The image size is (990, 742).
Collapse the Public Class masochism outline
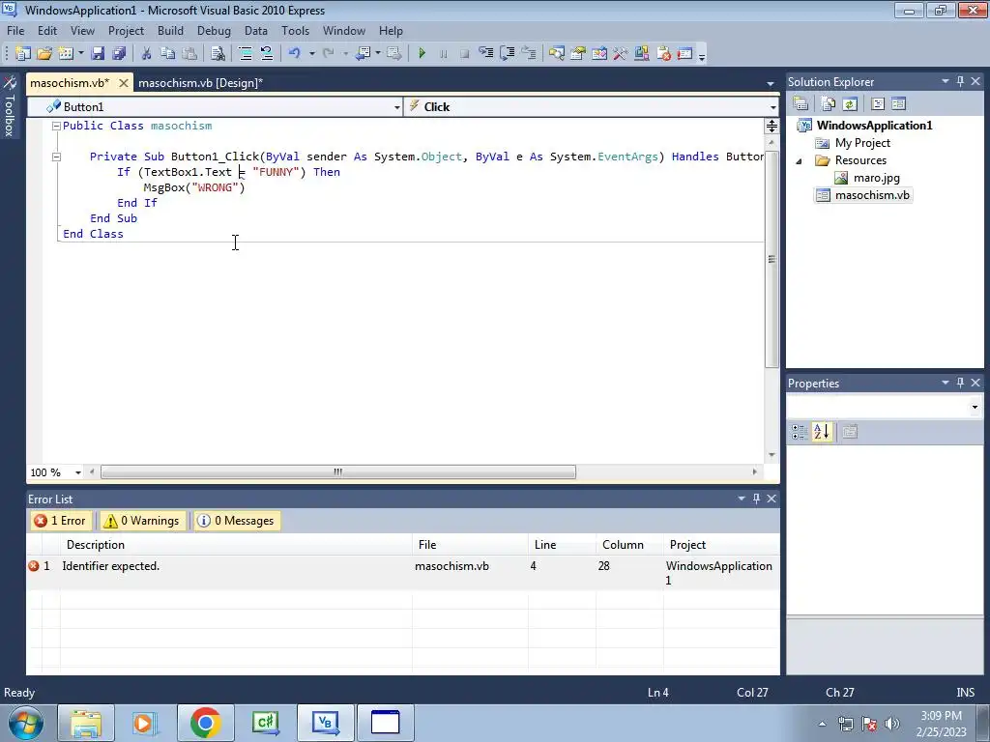coord(56,126)
